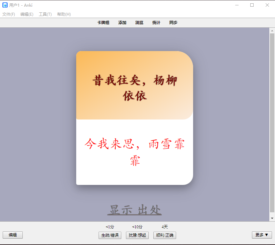The image size is (275, 245).
Task: Open the 文件(F) menu
Action: click(9, 14)
